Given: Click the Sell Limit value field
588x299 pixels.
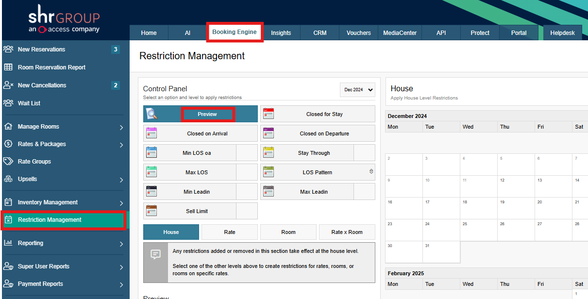Looking at the screenshot, I should click(247, 211).
